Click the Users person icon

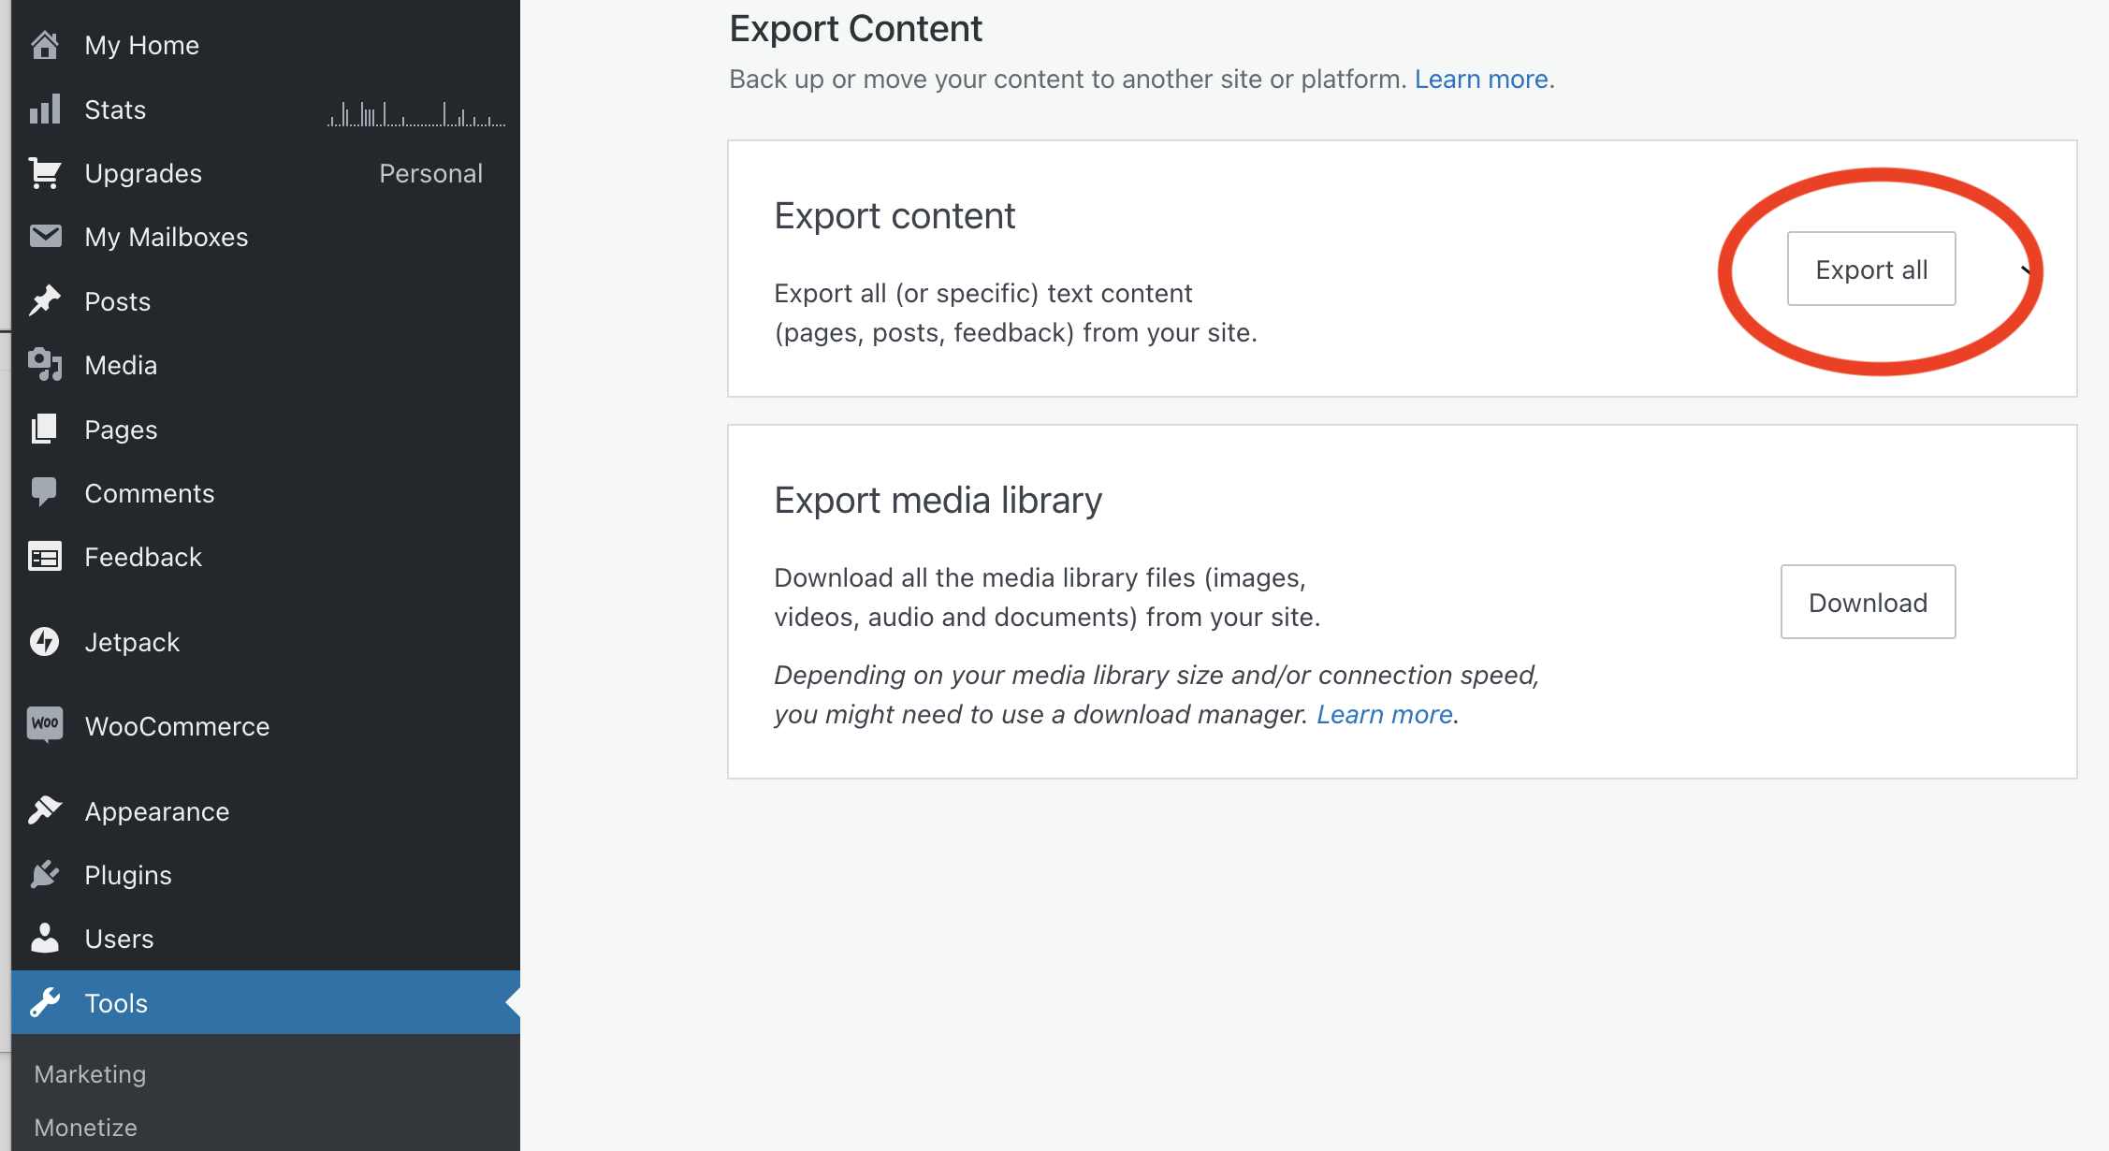(x=45, y=938)
